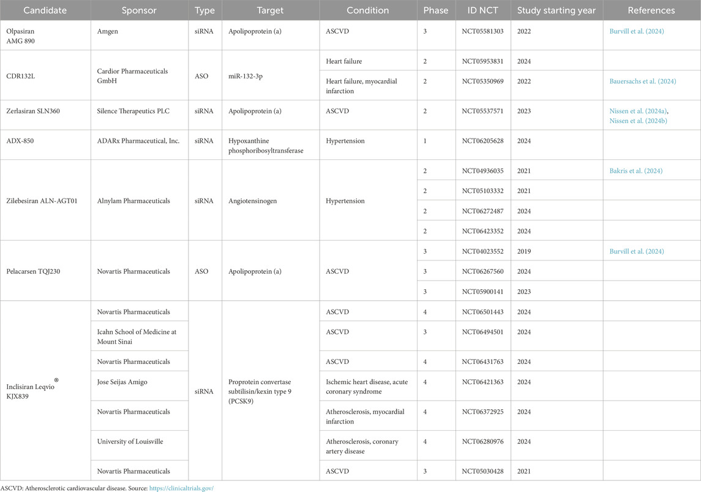The width and height of the screenshot is (701, 492).
Task: Click trial ID NCT06423352
Action: click(483, 231)
